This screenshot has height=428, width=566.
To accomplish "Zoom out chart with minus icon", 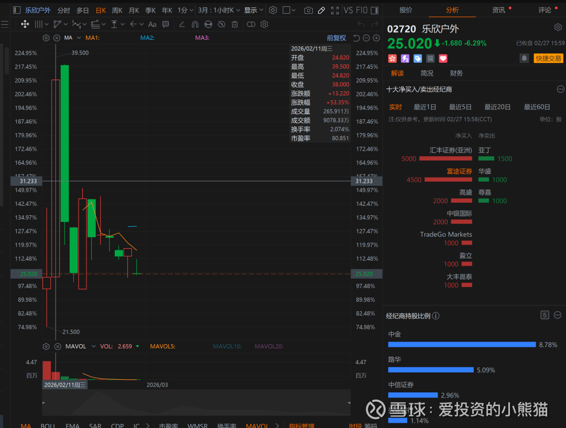I will 366,38.
